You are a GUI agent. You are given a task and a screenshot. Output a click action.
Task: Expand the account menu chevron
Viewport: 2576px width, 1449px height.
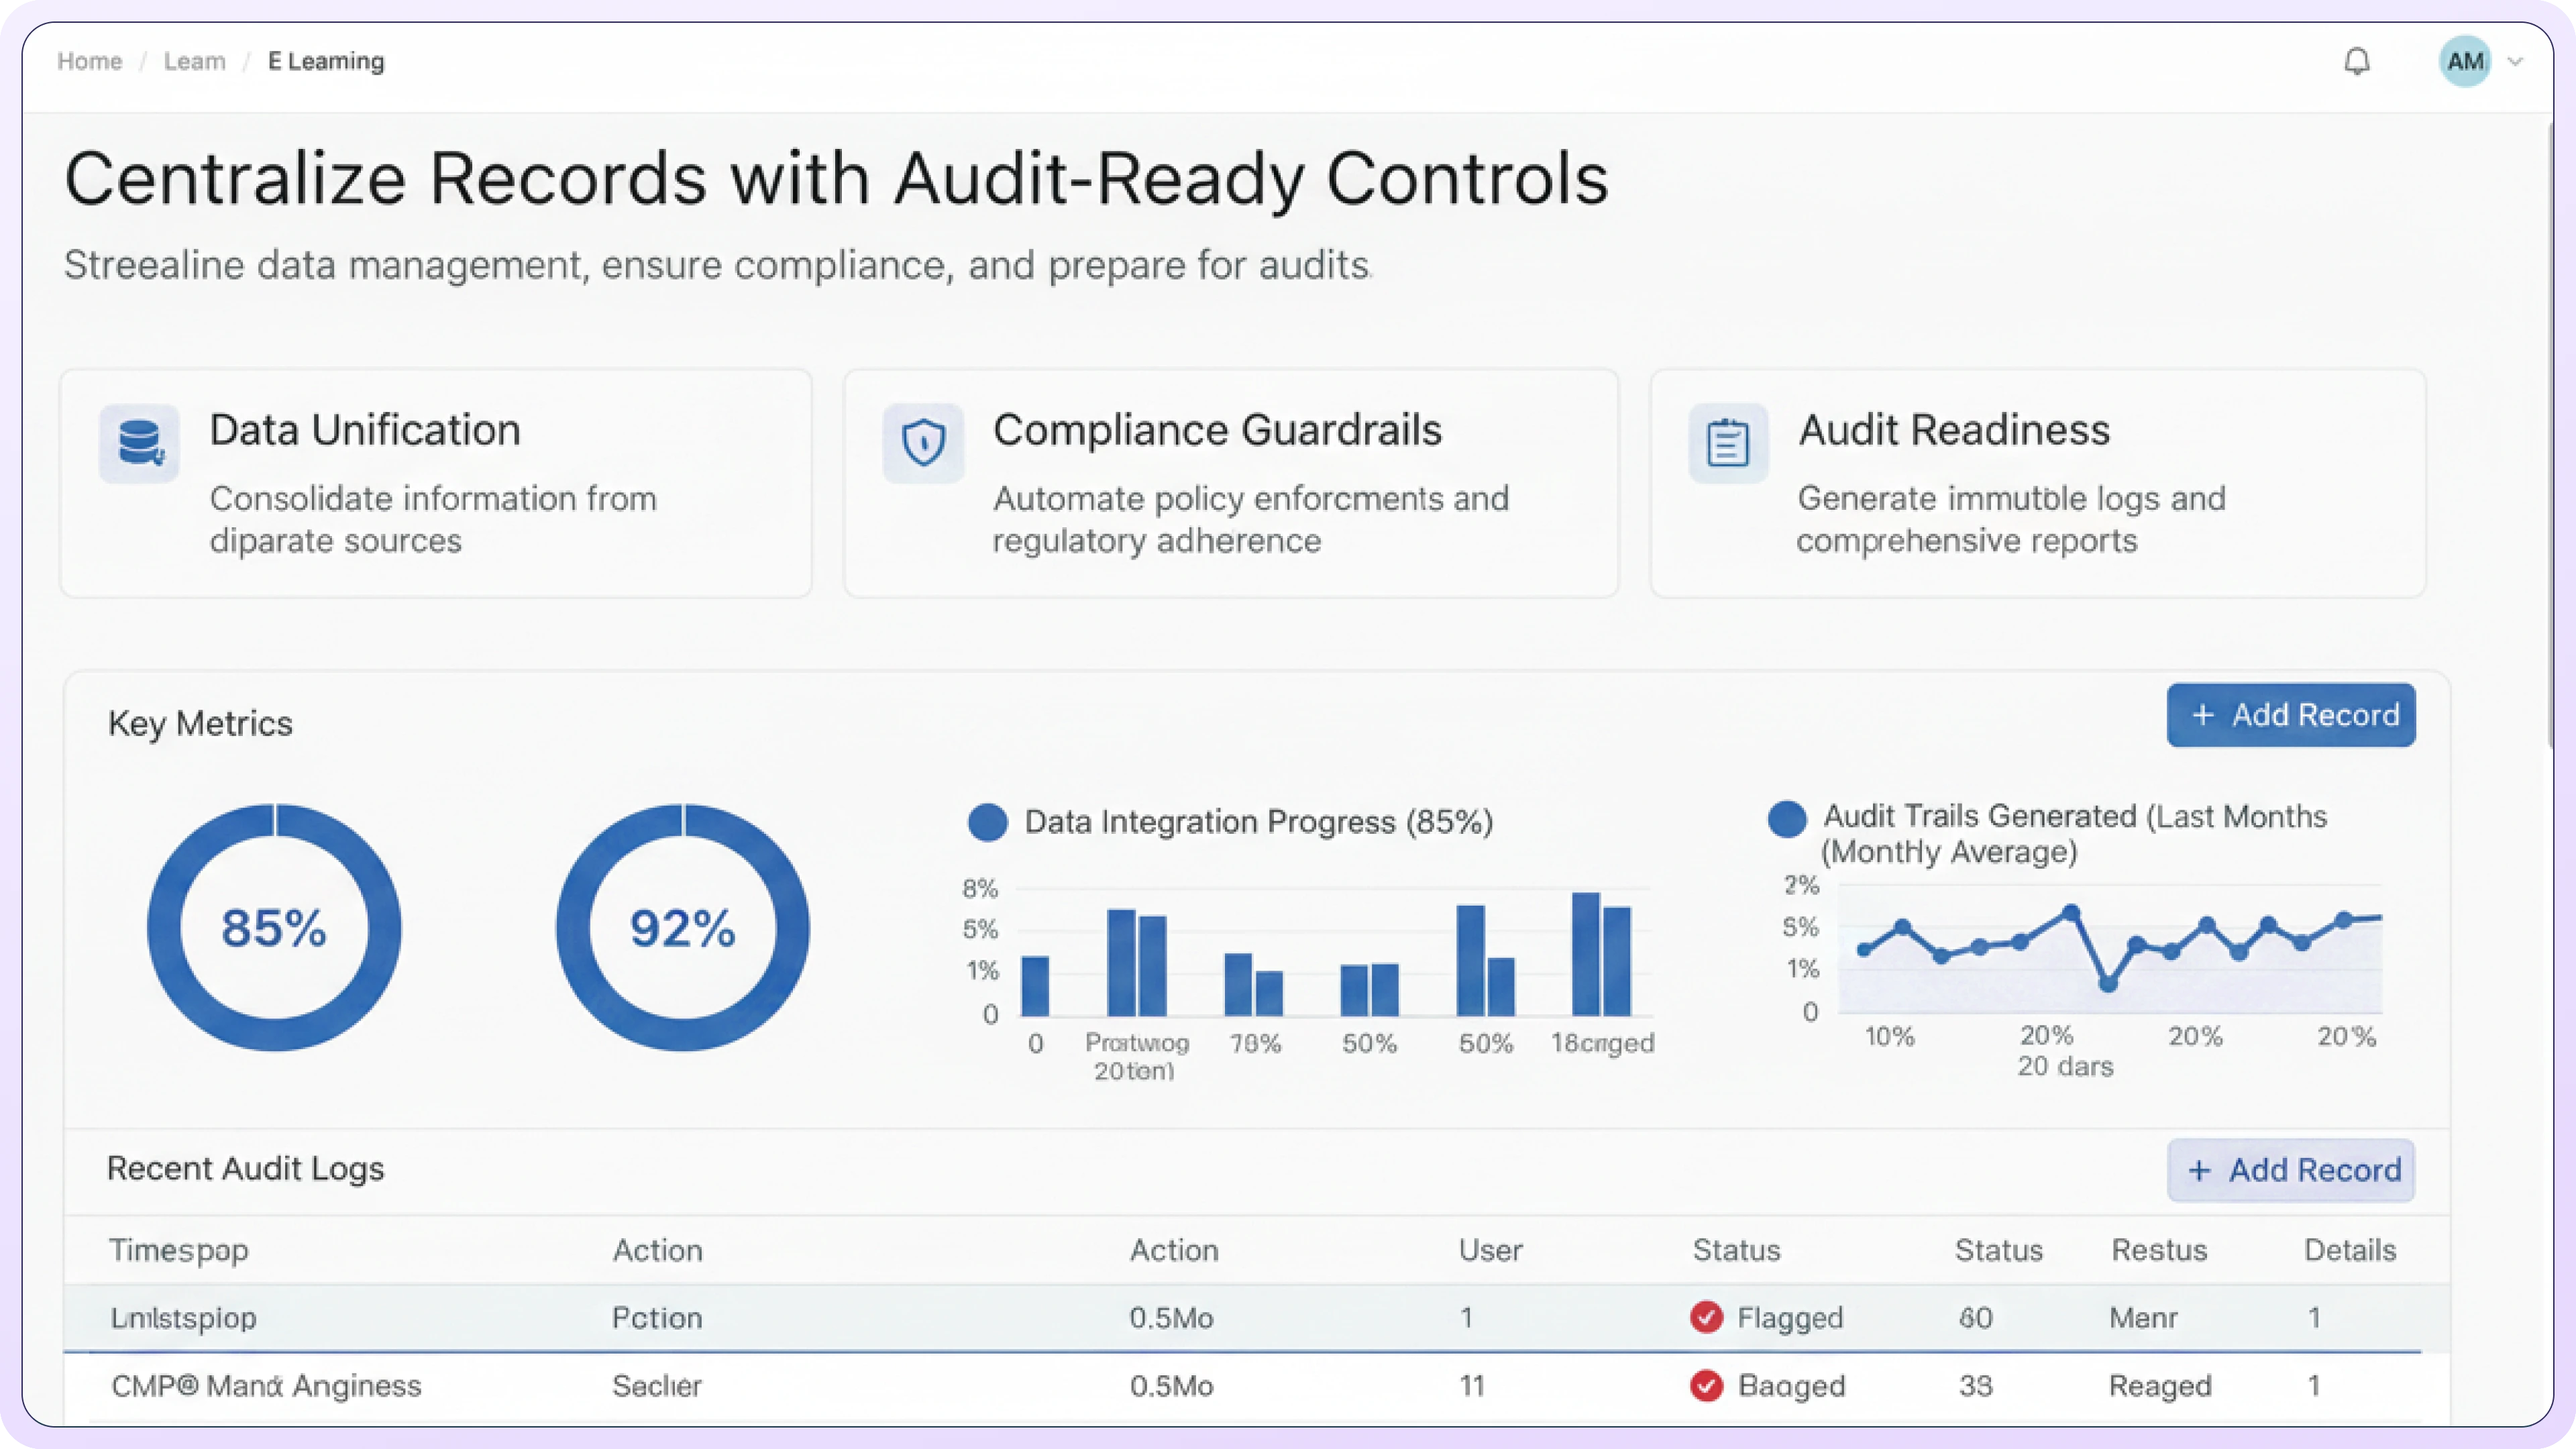[2516, 62]
